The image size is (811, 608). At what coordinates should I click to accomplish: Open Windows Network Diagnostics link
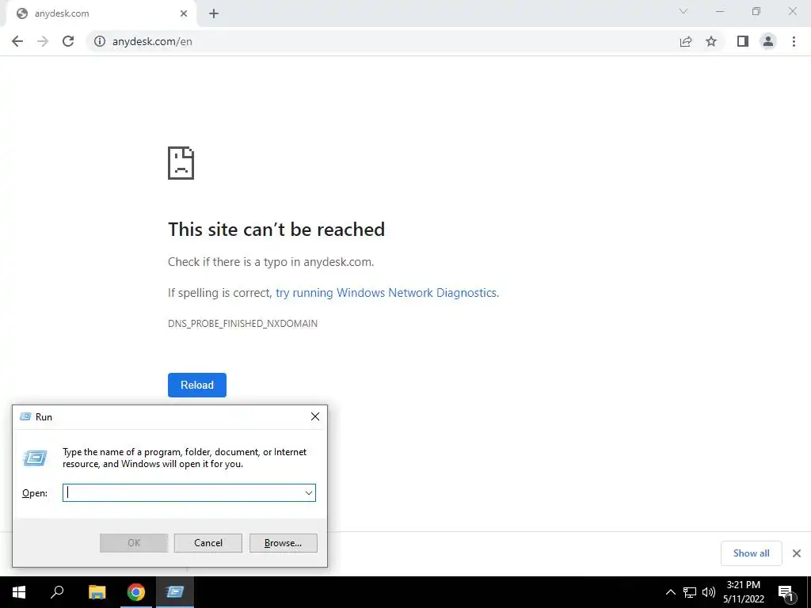click(x=386, y=293)
